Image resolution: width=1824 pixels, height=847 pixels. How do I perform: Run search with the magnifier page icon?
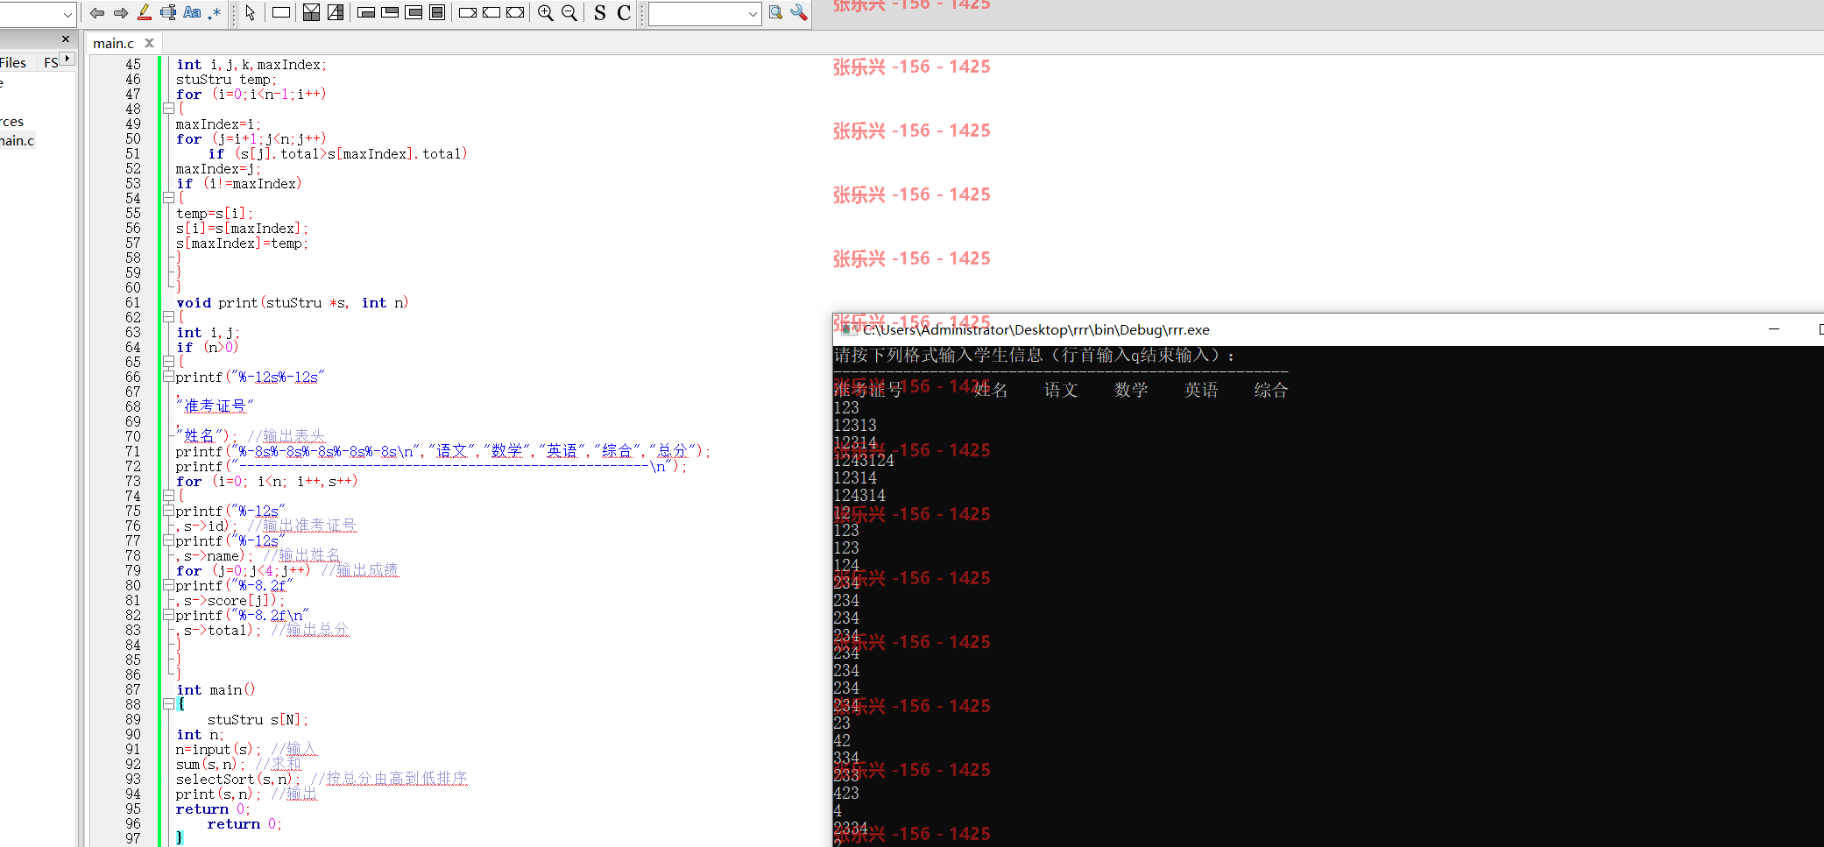[x=775, y=12]
